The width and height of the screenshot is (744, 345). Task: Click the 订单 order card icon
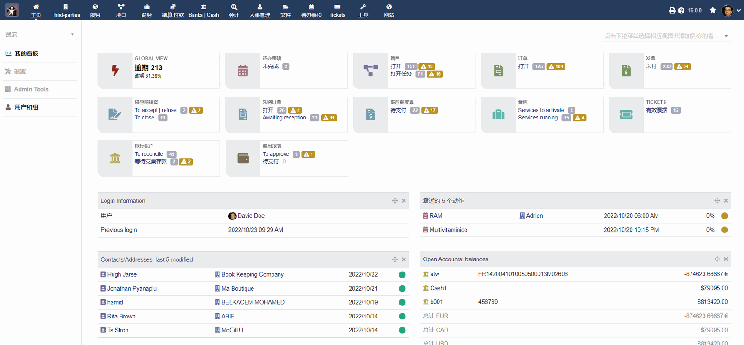498,71
